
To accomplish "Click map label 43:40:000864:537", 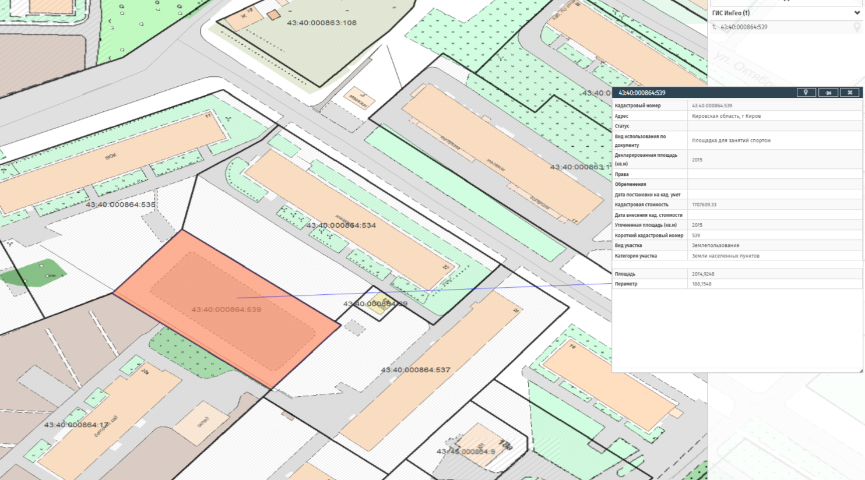I will tap(416, 370).
